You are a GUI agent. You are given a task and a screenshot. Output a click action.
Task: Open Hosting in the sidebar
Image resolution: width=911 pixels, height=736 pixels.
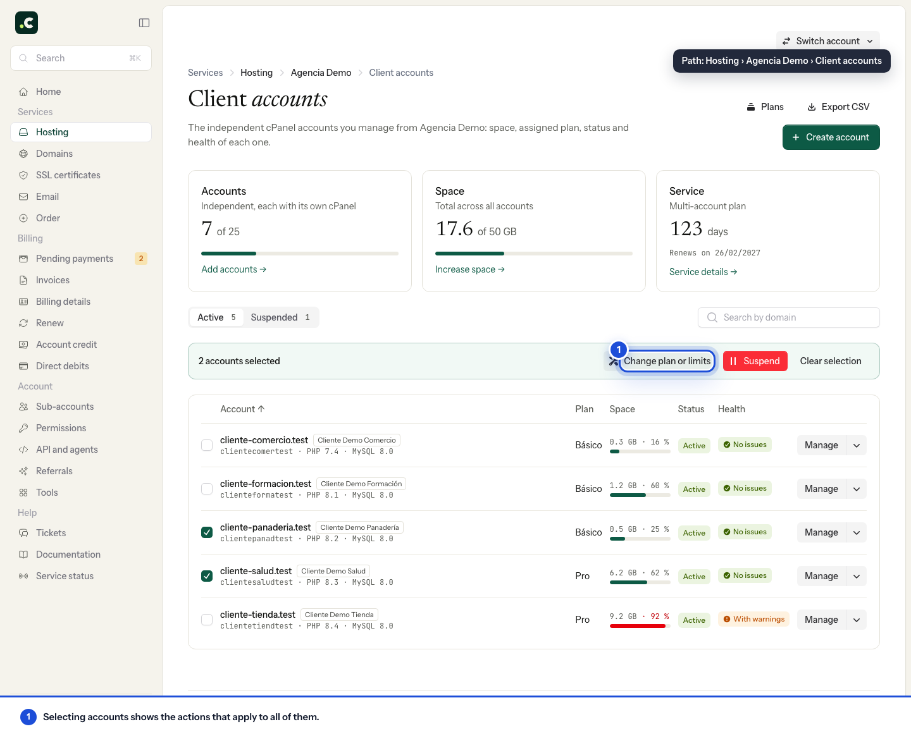pos(81,132)
